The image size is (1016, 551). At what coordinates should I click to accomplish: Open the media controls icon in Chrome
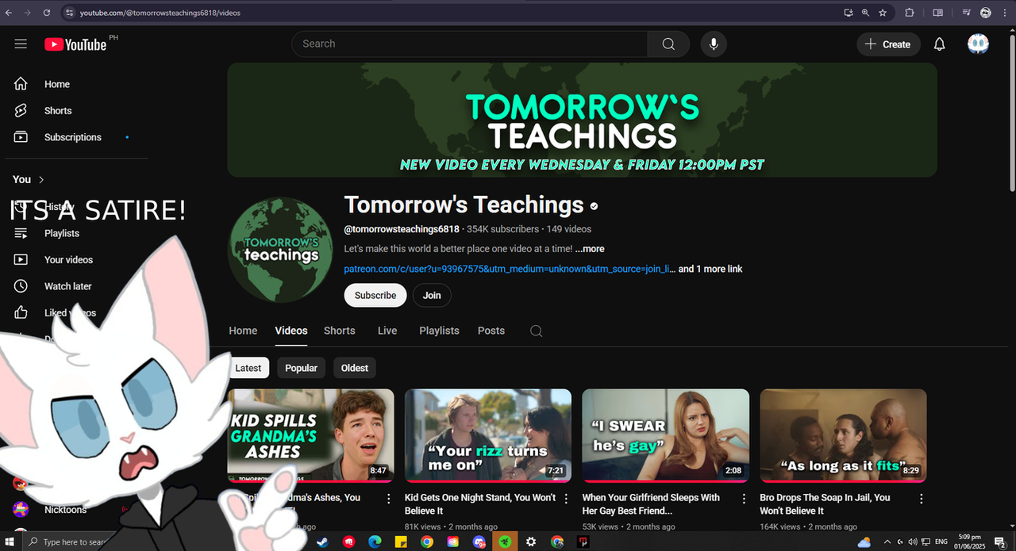point(966,13)
